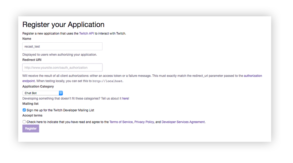Click 'Displayed to users when authorizing' help text
Screen dimensions: 293x163
[x=60, y=55]
